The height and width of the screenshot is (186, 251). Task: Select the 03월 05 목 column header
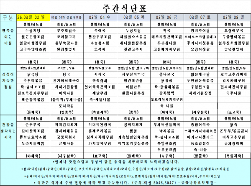(x=133, y=18)
